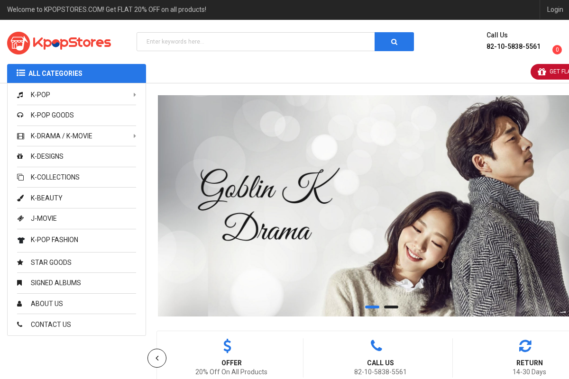Expand the K-POP category submenu
This screenshot has height=379, width=569.
click(135, 95)
